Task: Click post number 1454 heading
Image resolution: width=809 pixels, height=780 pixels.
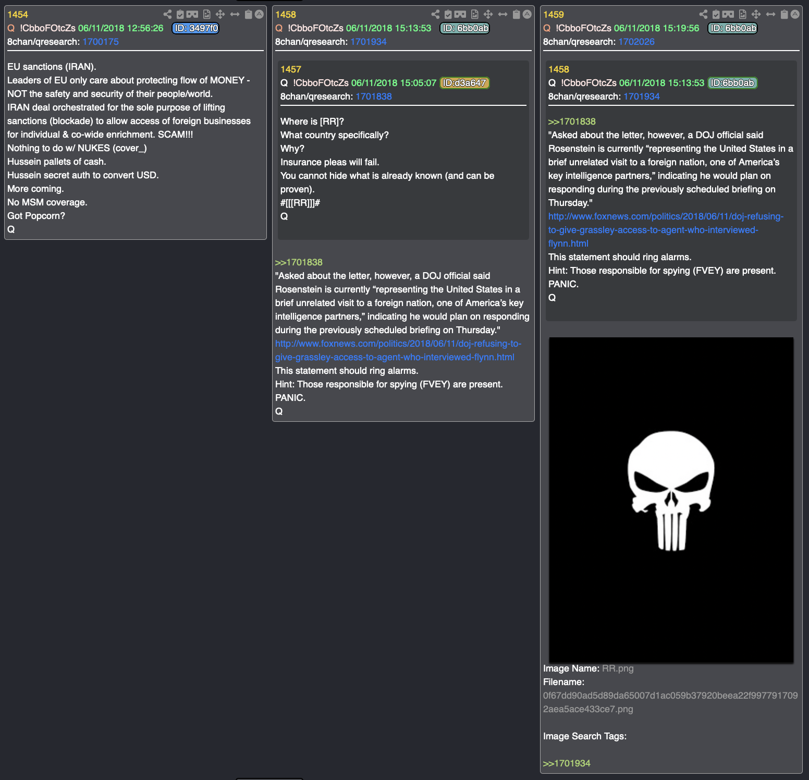Action: point(18,15)
